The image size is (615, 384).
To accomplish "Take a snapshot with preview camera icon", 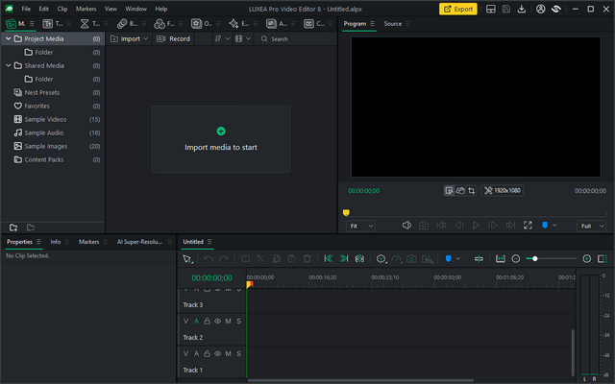I will click(424, 226).
